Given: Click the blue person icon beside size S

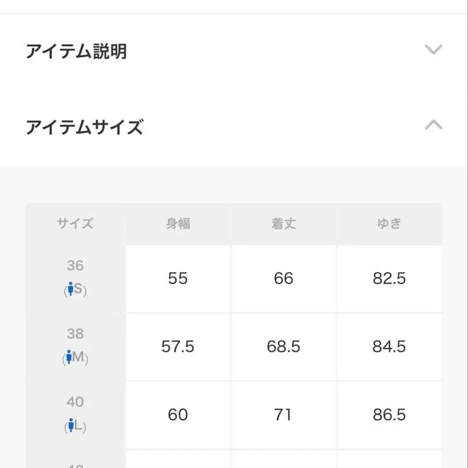Looking at the screenshot, I should pos(71,290).
